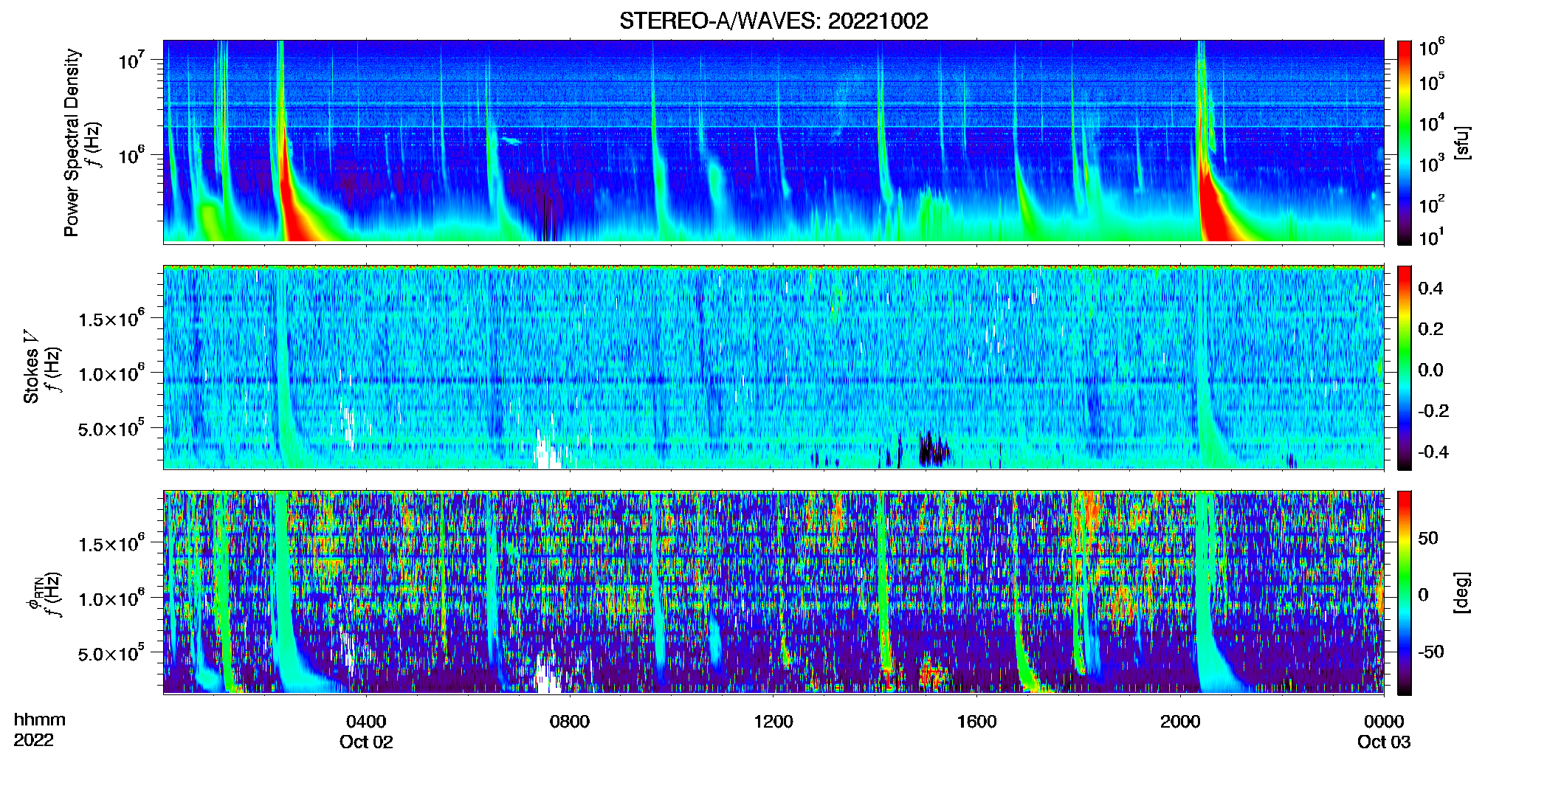Click the dark patch near 1500 in Stokes panel

coord(934,450)
